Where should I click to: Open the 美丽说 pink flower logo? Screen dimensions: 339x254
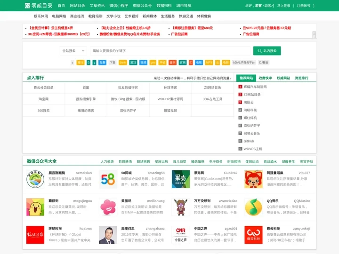(x=108, y=207)
